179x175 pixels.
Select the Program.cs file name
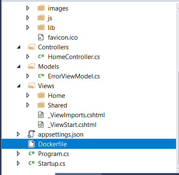click(53, 154)
